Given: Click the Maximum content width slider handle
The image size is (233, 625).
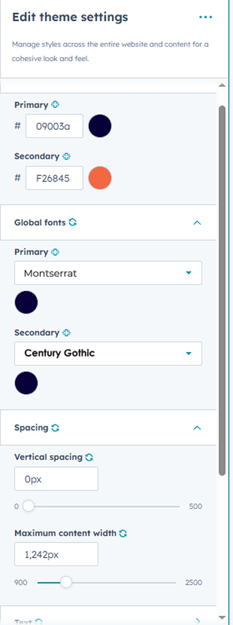Looking at the screenshot, I should (x=66, y=583).
